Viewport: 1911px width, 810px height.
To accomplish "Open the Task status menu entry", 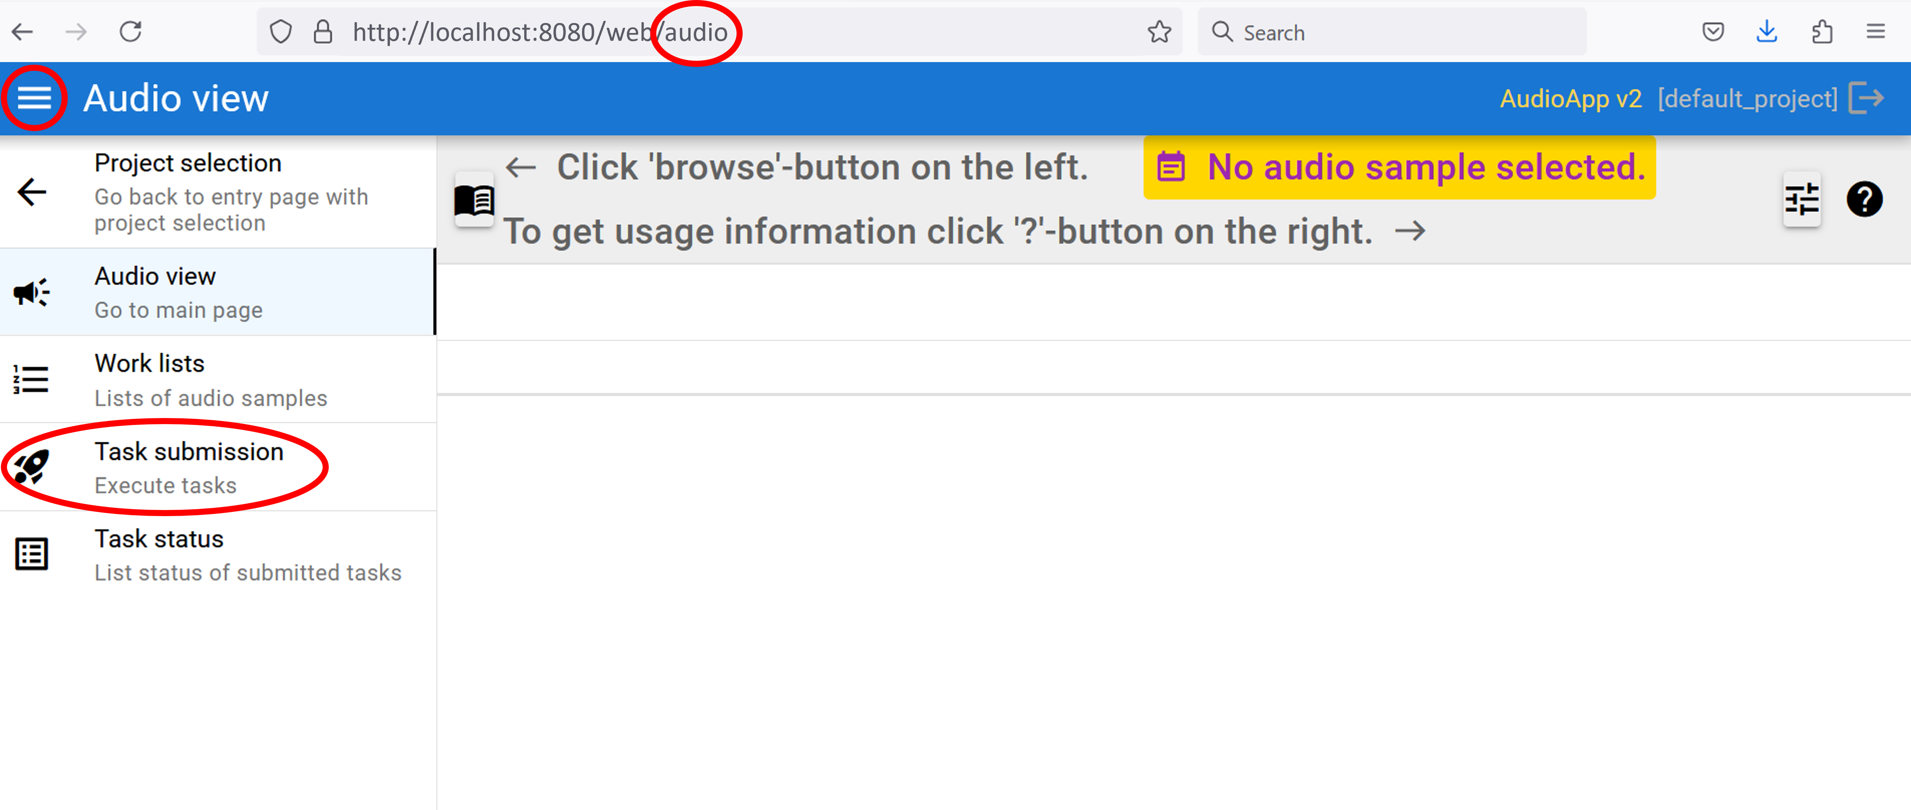I will pyautogui.click(x=218, y=554).
